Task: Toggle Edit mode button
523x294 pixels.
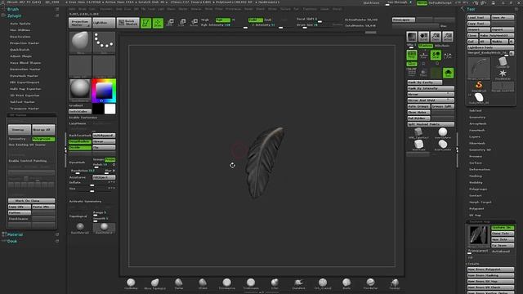Action: [145, 23]
